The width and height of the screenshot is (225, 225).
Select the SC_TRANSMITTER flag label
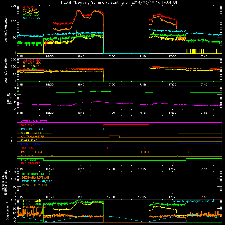click(x=33, y=136)
